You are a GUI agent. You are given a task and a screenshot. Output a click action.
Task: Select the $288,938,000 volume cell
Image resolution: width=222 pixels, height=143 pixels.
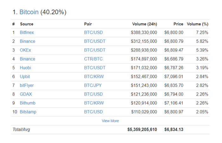pos(144,50)
